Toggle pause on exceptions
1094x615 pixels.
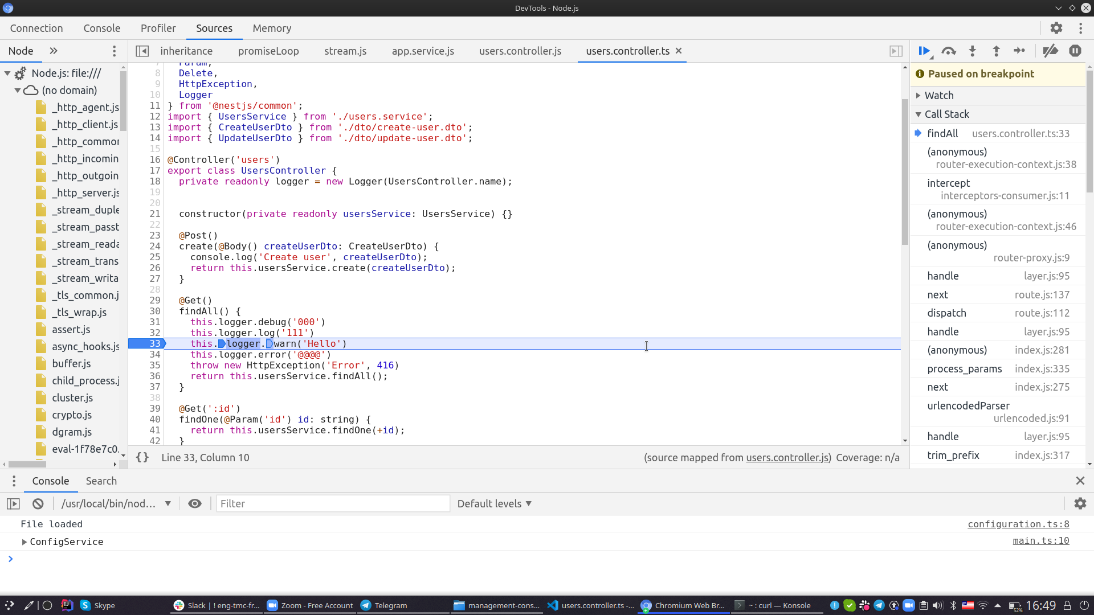[1075, 51]
